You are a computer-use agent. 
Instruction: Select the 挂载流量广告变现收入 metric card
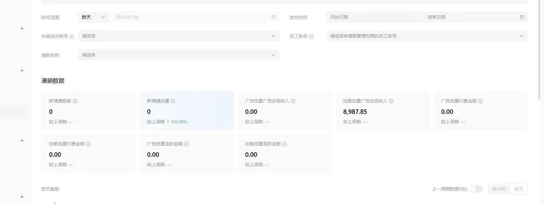(383, 111)
